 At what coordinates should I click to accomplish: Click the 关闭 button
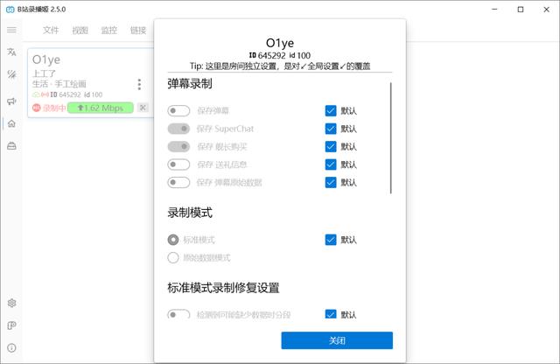coord(337,340)
